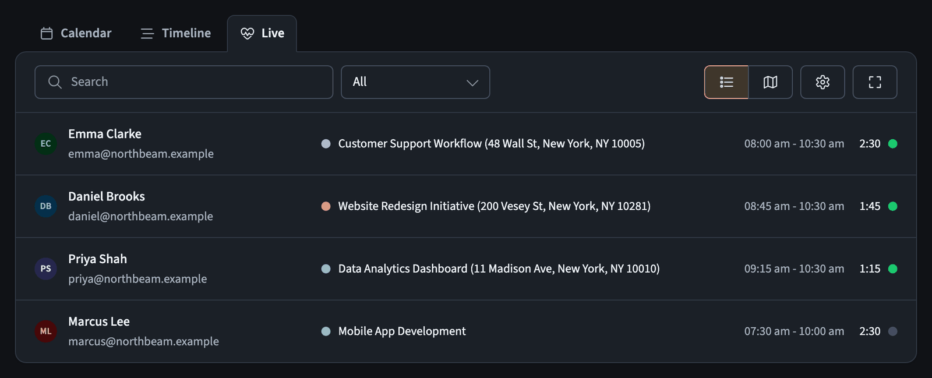Click Emma Clarke's green status indicator

click(x=892, y=144)
